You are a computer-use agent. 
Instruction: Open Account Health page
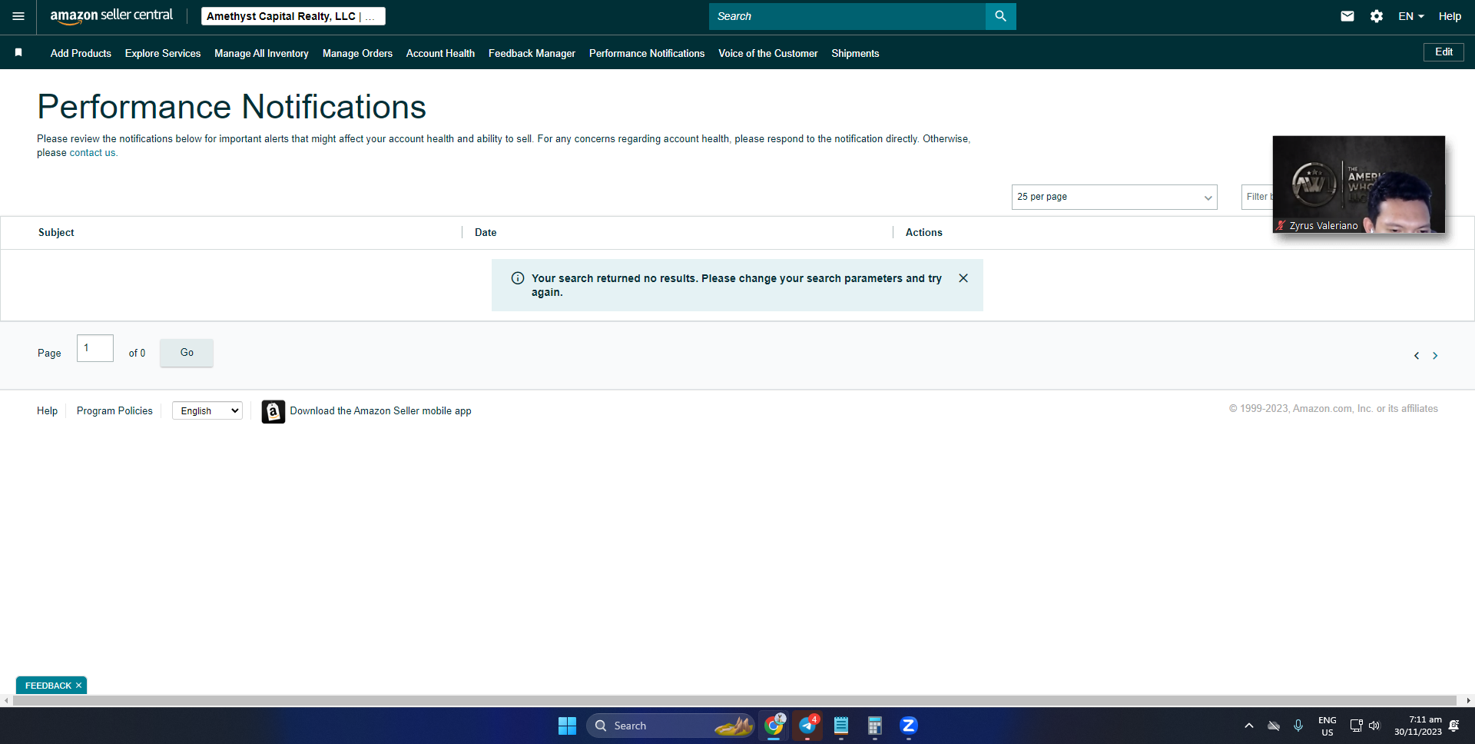[440, 53]
